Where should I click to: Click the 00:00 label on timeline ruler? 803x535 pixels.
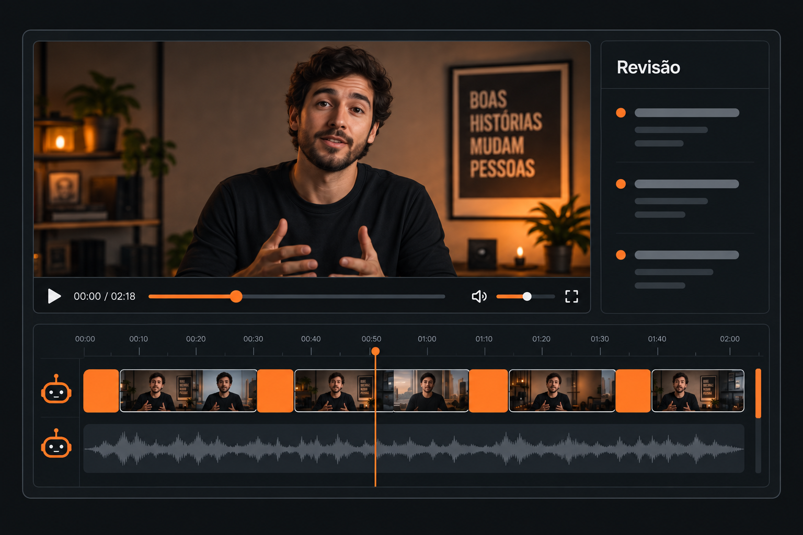[x=85, y=339]
